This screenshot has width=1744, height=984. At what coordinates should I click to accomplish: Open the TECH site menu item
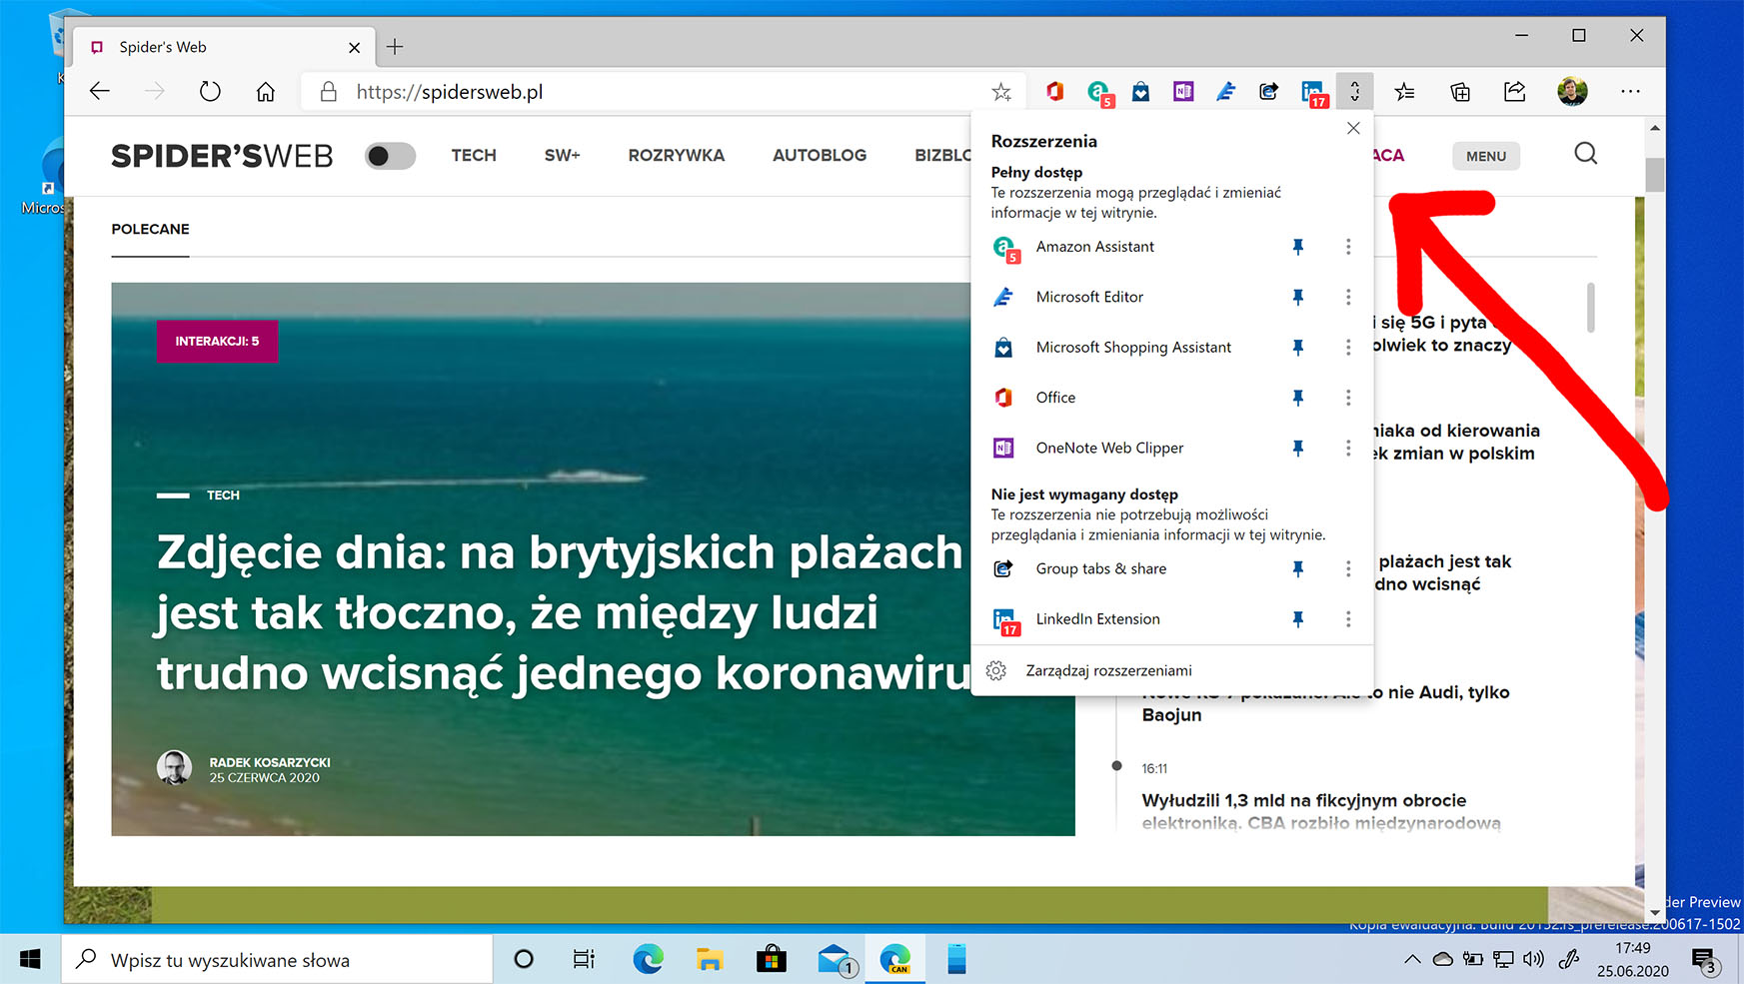pos(474,155)
